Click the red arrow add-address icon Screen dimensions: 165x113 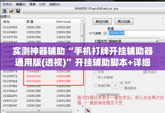pyautogui.click(x=88, y=110)
